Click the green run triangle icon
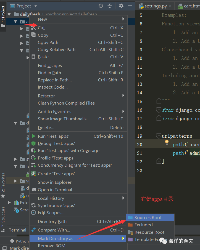Screen dimensions: 200x250 (x=33, y=136)
